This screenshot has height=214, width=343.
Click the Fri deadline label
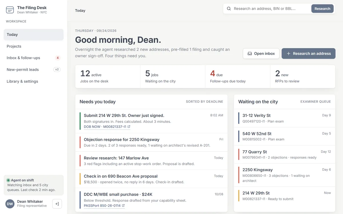(x=221, y=139)
